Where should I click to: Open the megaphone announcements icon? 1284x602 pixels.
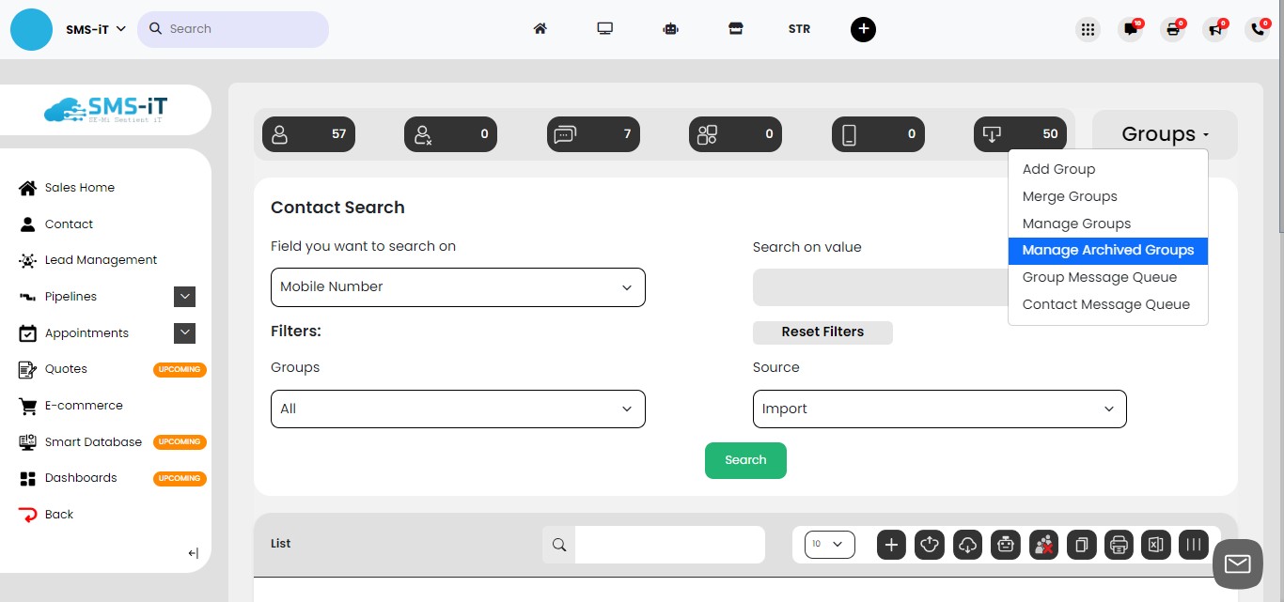click(1214, 30)
